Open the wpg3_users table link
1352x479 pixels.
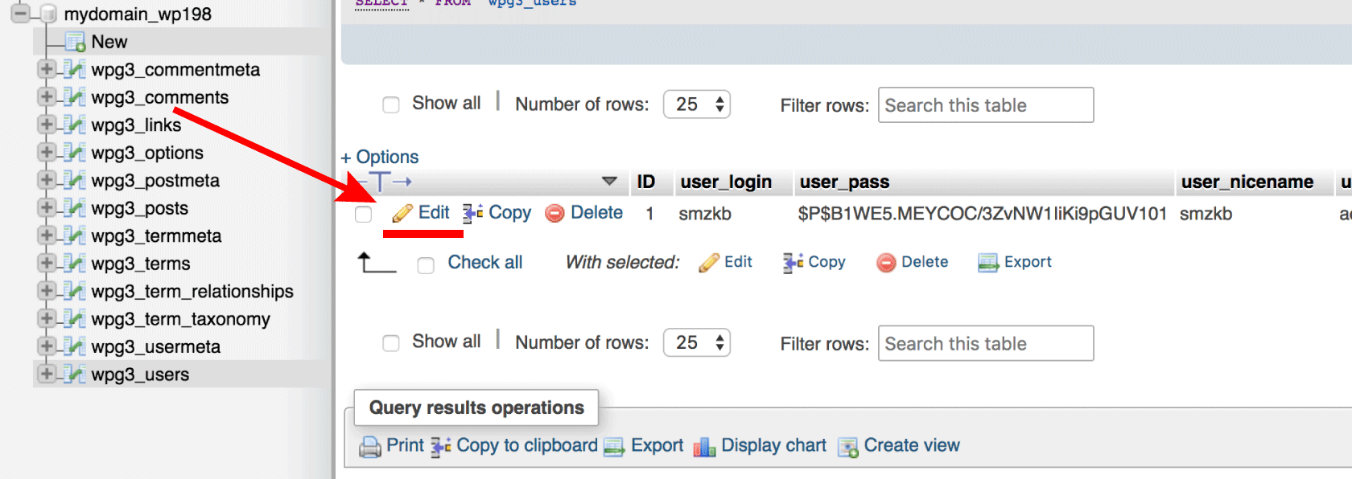(140, 375)
